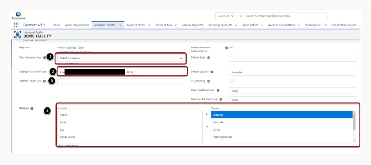Tick the IP Defaulting checkbox
371x165 pixels.
coord(231,81)
